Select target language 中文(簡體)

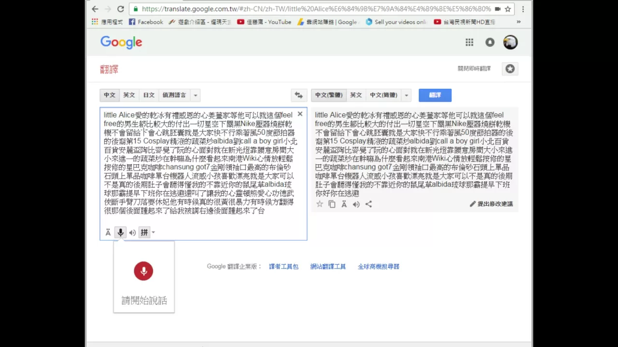(383, 95)
